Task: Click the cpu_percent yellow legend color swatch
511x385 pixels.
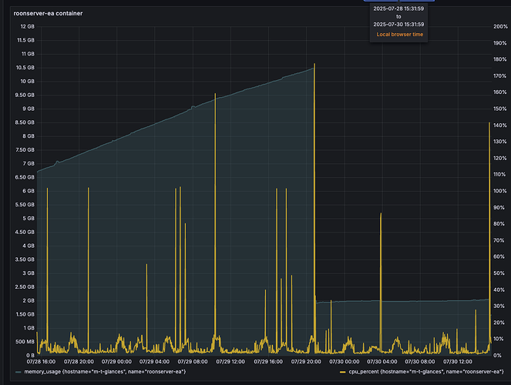Action: coord(343,372)
